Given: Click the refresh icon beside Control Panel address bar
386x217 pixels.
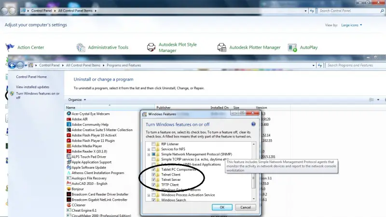Looking at the screenshot, I should (x=312, y=11).
